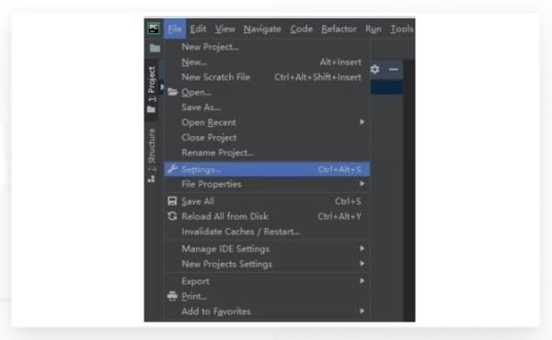Click the PyCharm logo icon
The image size is (552, 340).
point(154,28)
